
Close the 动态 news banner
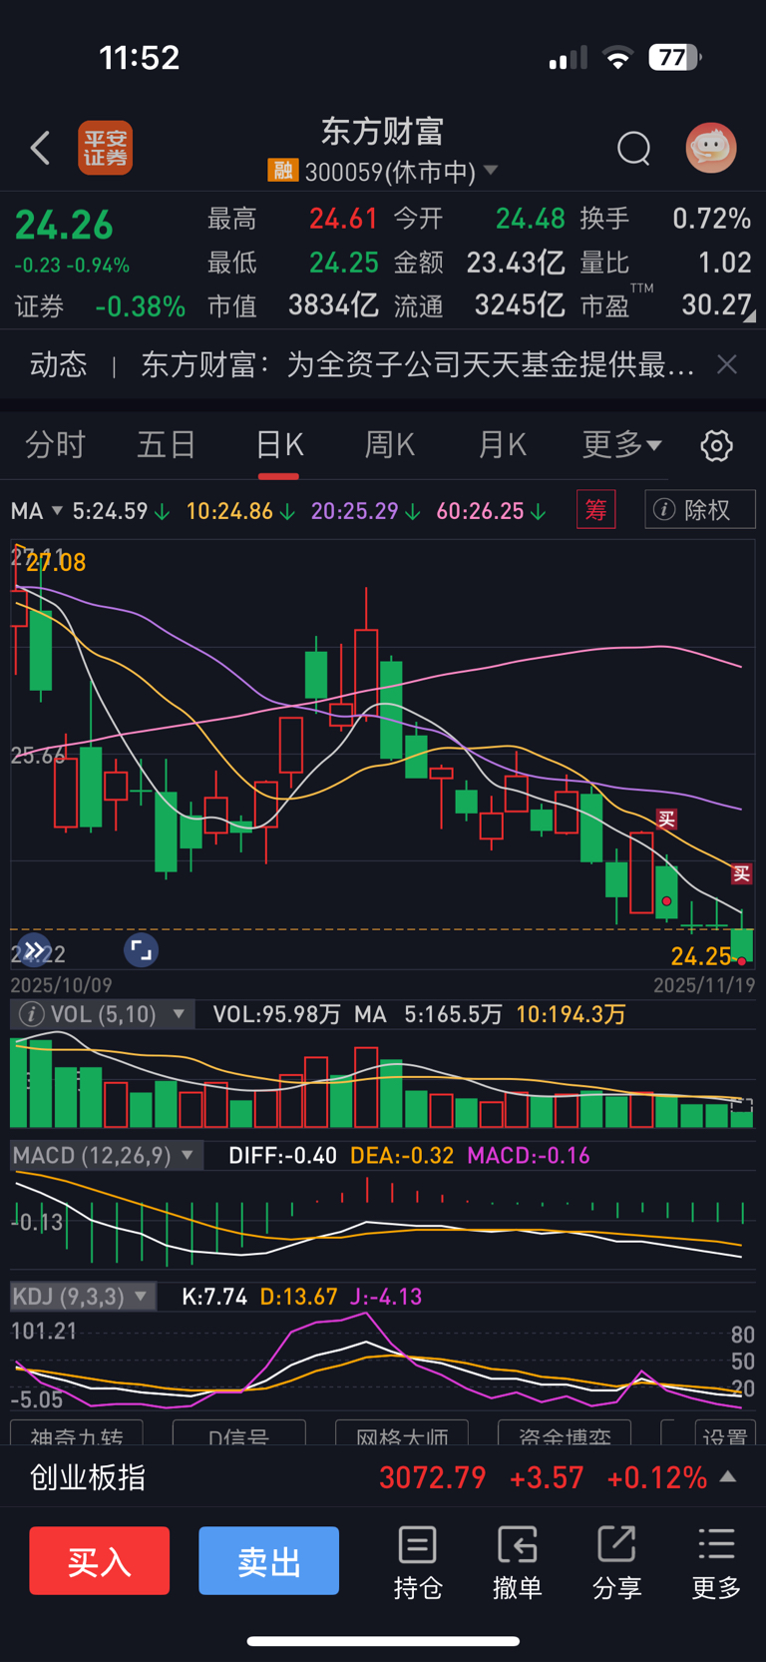pos(727,364)
